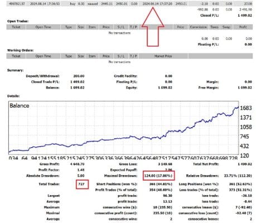256x223 pixels.
Task: Click the Open Time column header in Open Trades
Action: pyautogui.click(x=43, y=27)
